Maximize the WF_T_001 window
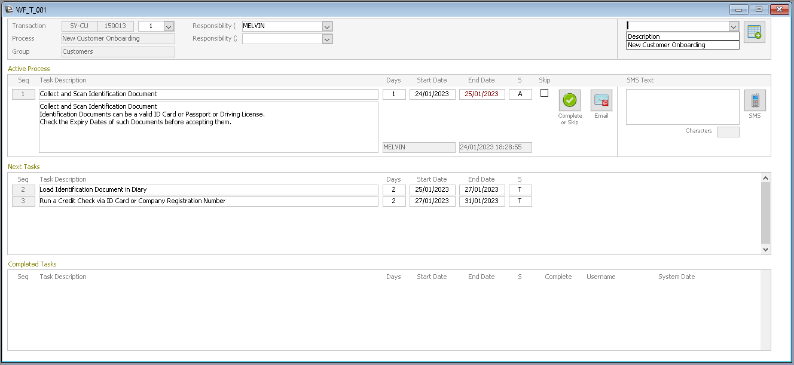The width and height of the screenshot is (794, 365). point(759,10)
